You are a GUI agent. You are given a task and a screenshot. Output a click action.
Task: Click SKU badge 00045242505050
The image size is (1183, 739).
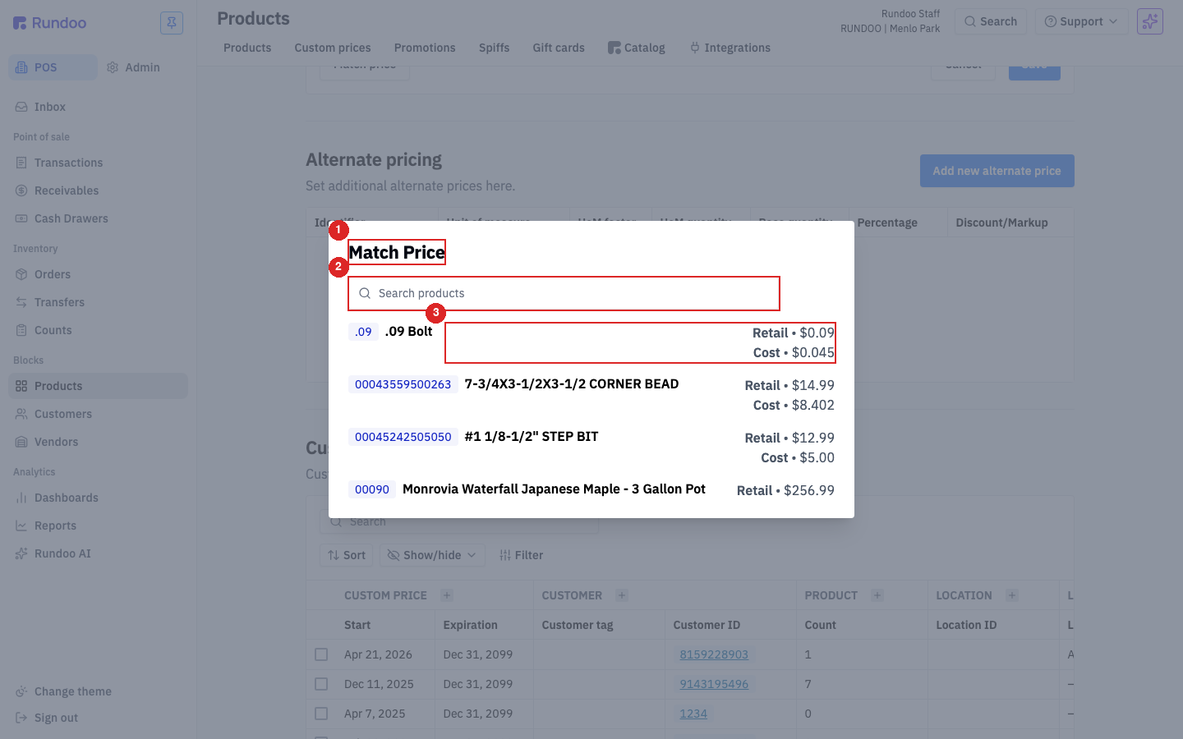click(403, 437)
